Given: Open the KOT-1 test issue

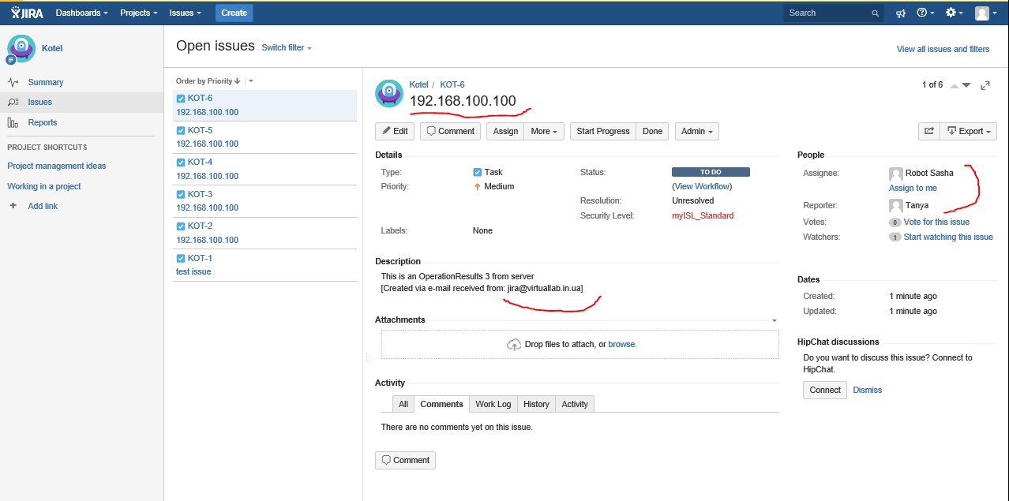Looking at the screenshot, I should 265,265.
